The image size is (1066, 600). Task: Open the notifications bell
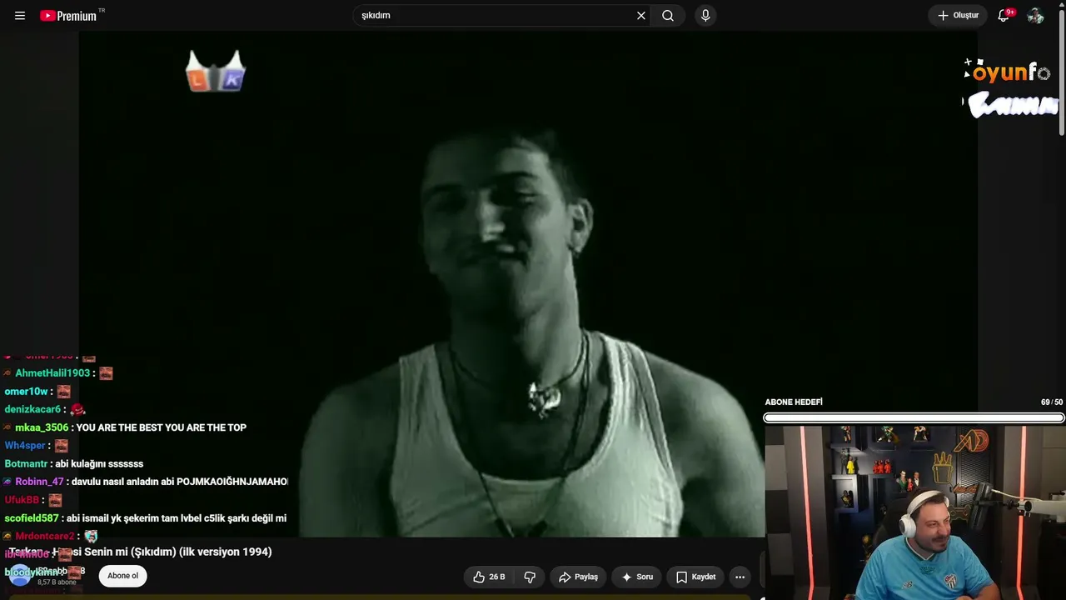[1004, 16]
